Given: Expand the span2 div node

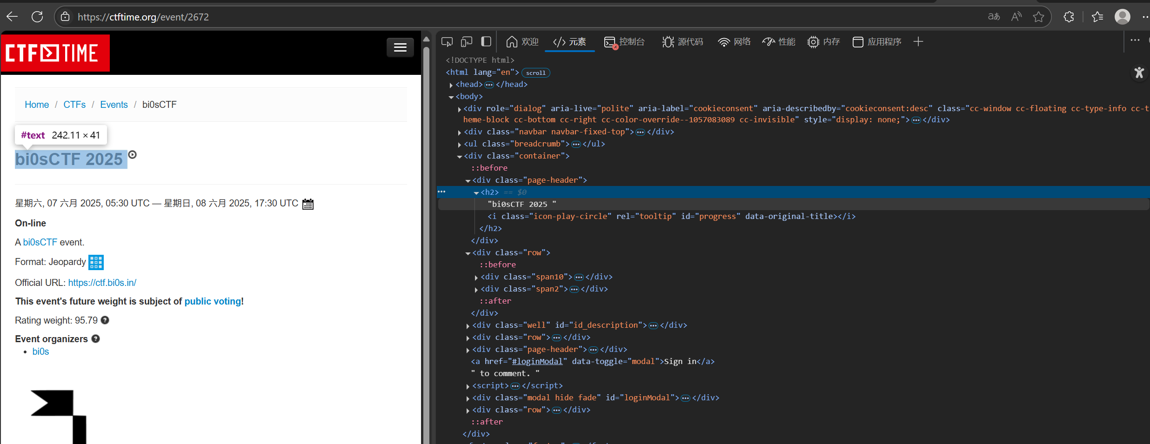Looking at the screenshot, I should [x=476, y=289].
